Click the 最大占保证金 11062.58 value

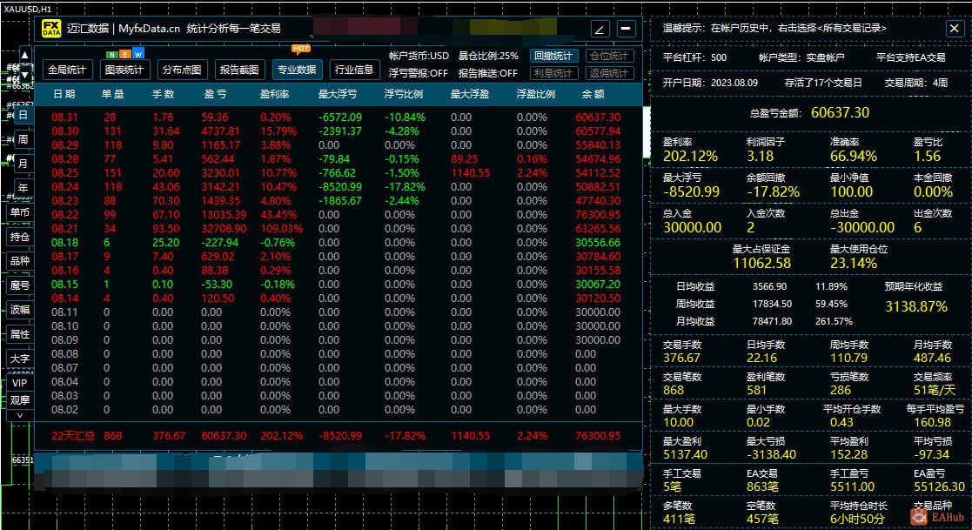click(x=761, y=263)
